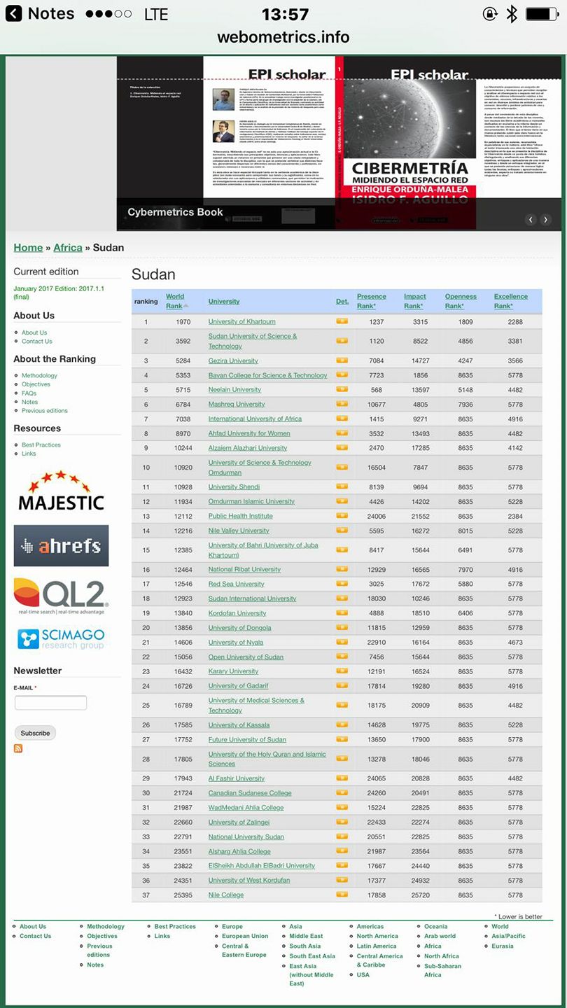This screenshot has height=1008, width=567.
Task: Open Objectives in the sidebar
Action: pyautogui.click(x=36, y=384)
